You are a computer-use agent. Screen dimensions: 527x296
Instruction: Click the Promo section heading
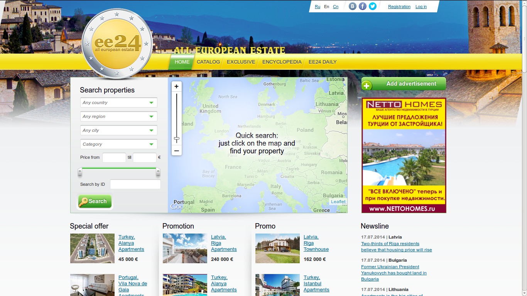[265, 226]
